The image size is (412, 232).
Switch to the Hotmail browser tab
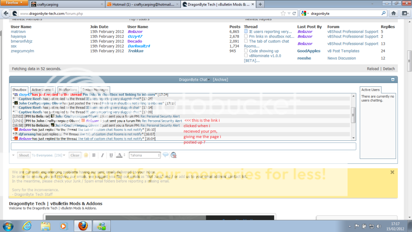(x=143, y=4)
